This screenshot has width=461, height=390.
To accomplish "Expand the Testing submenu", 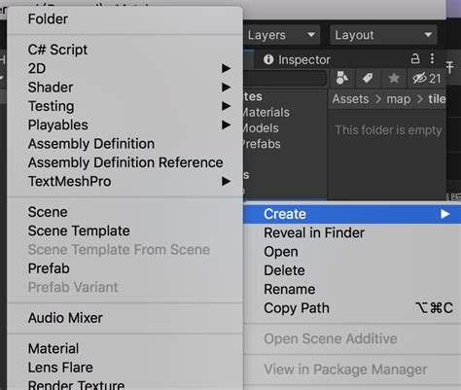I will coord(124,106).
